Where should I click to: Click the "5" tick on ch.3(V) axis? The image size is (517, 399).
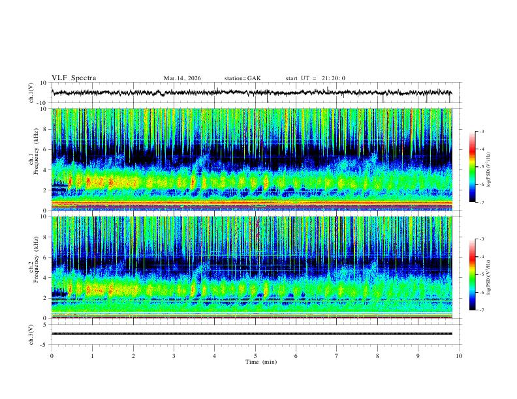[x=45, y=324]
